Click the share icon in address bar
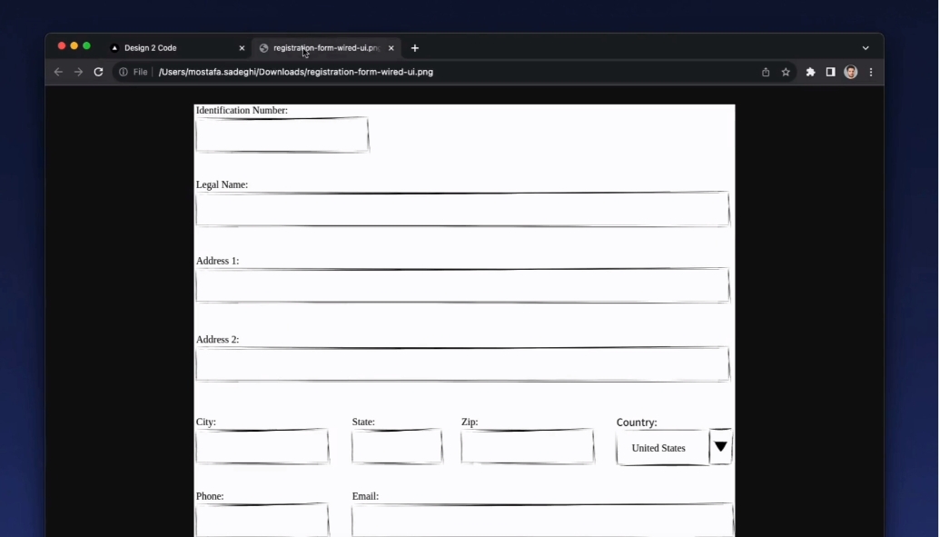Screen dimensions: 940x537 tap(766, 72)
